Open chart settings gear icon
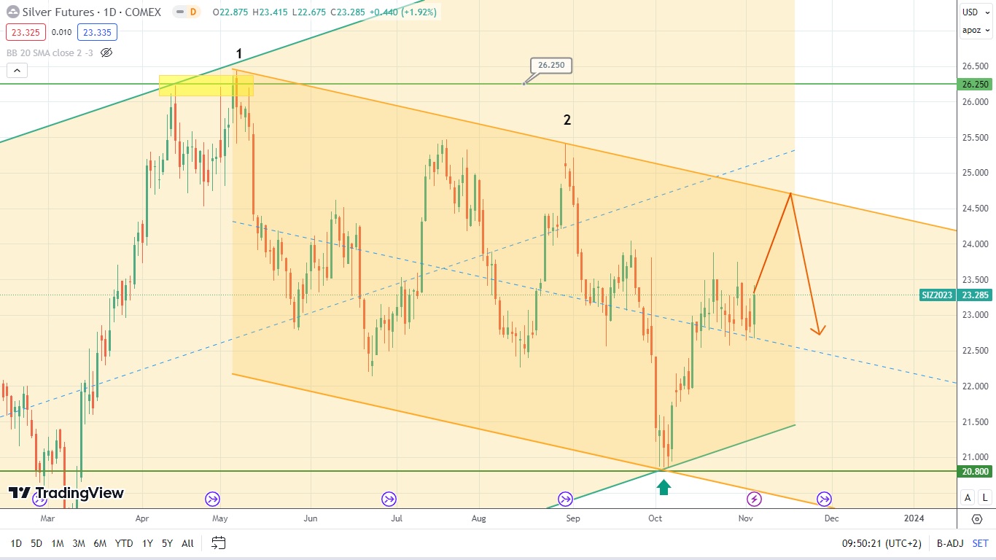This screenshot has width=996, height=560. (976, 519)
